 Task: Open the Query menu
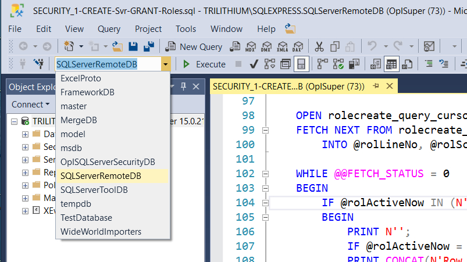click(109, 29)
